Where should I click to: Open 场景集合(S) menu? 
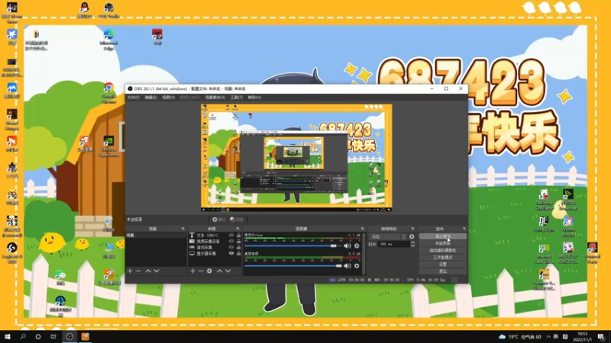pos(215,98)
